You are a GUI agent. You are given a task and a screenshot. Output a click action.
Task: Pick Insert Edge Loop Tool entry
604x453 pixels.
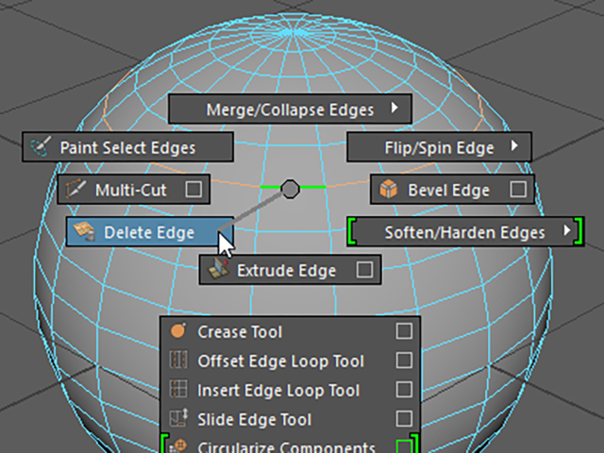(x=291, y=390)
